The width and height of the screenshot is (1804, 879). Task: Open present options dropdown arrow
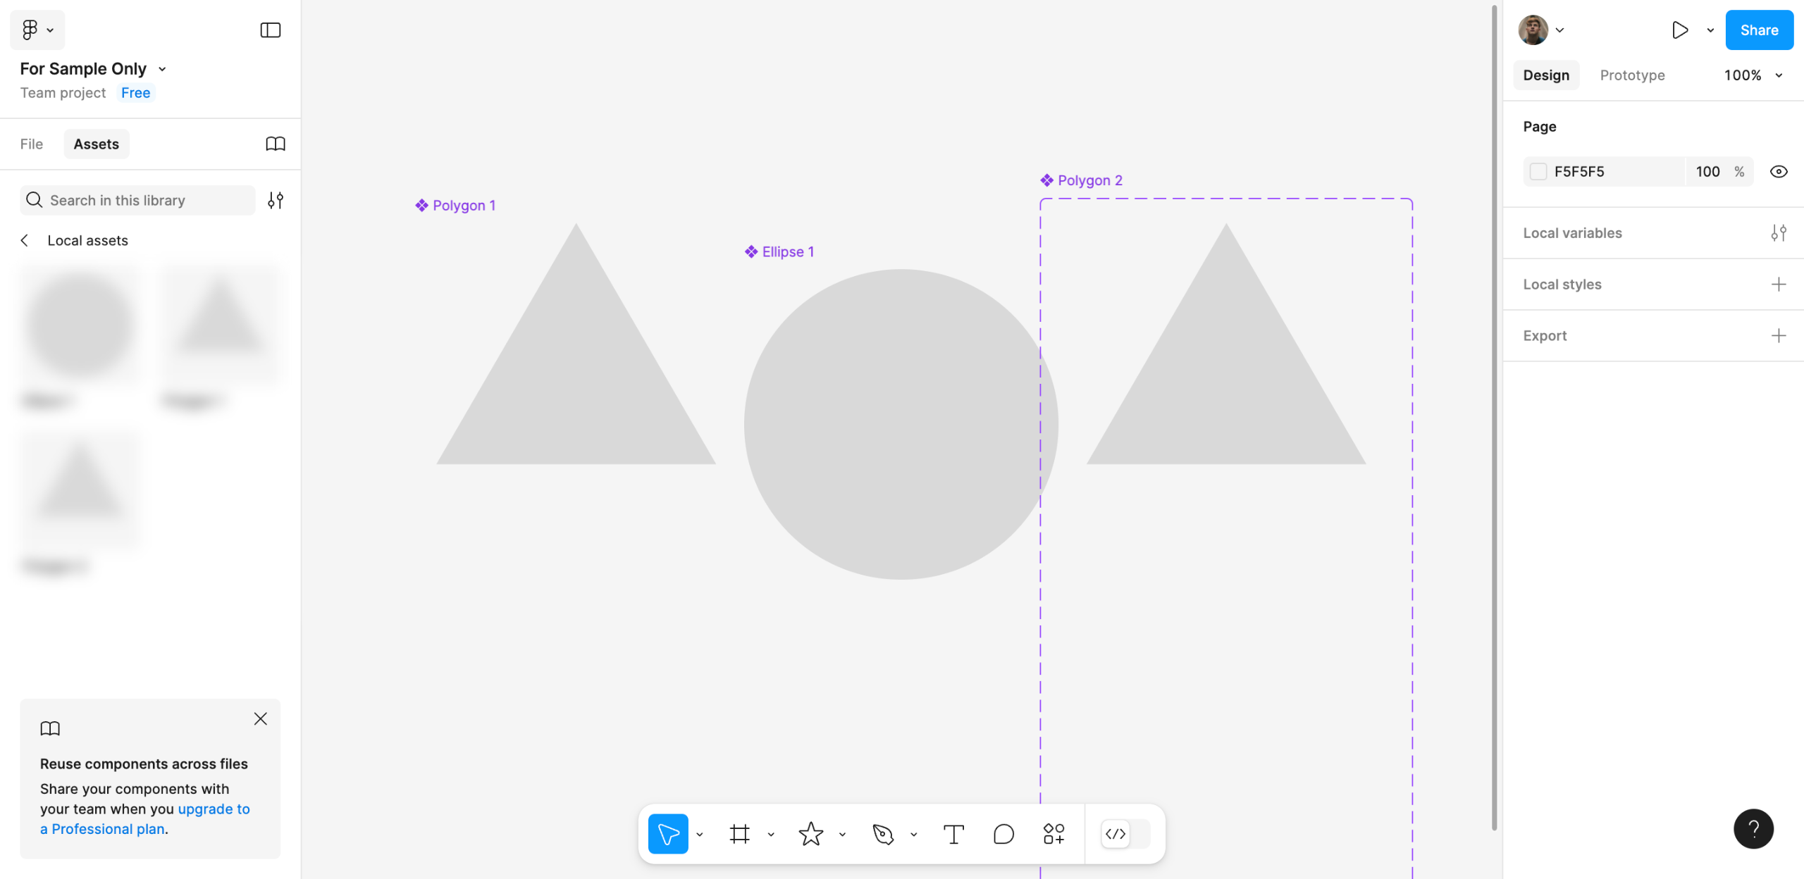pos(1710,30)
